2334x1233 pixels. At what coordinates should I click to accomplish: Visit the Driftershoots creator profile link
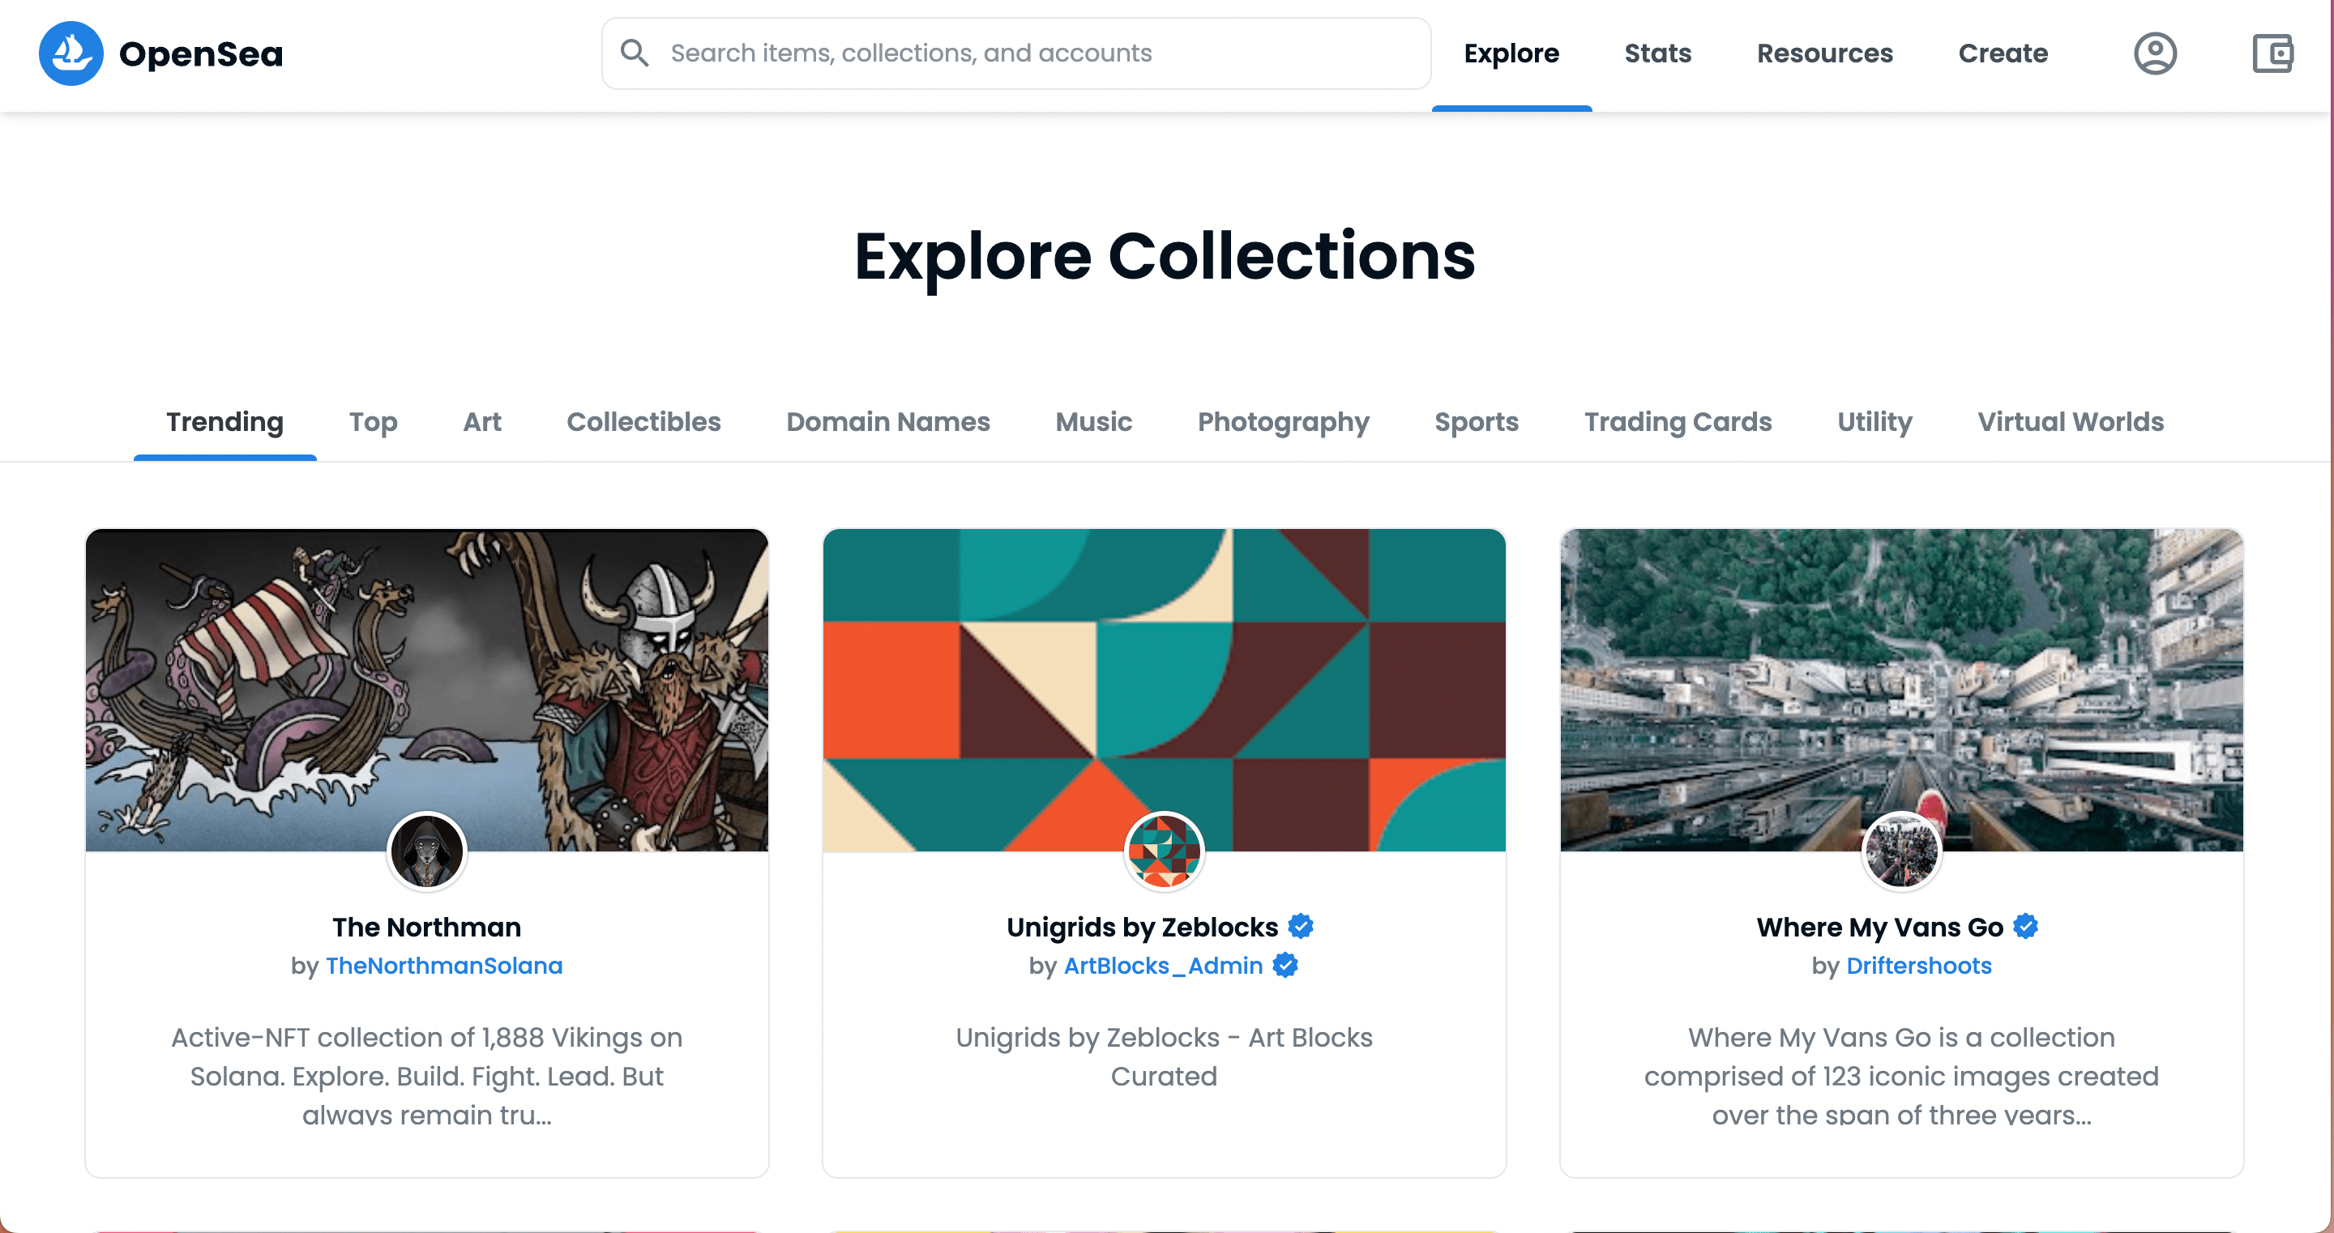tap(1918, 966)
